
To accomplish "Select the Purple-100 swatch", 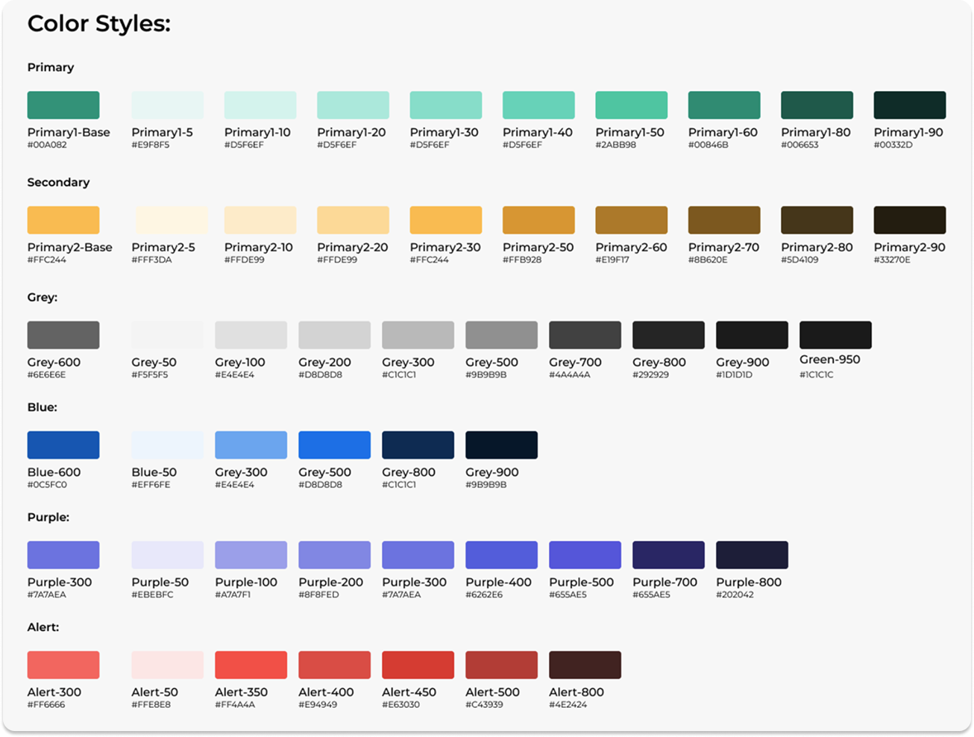I will point(251,555).
